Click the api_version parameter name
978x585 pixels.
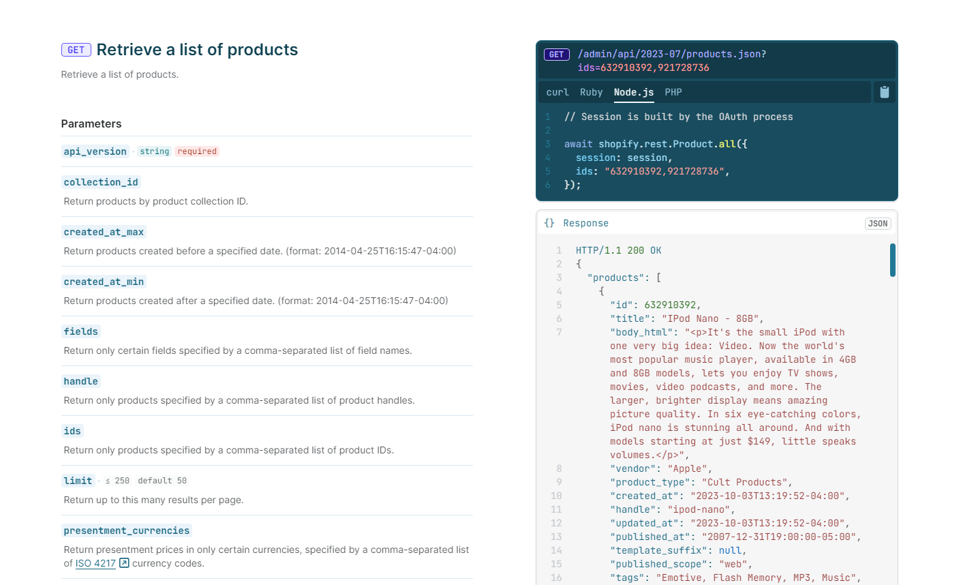pyautogui.click(x=95, y=151)
